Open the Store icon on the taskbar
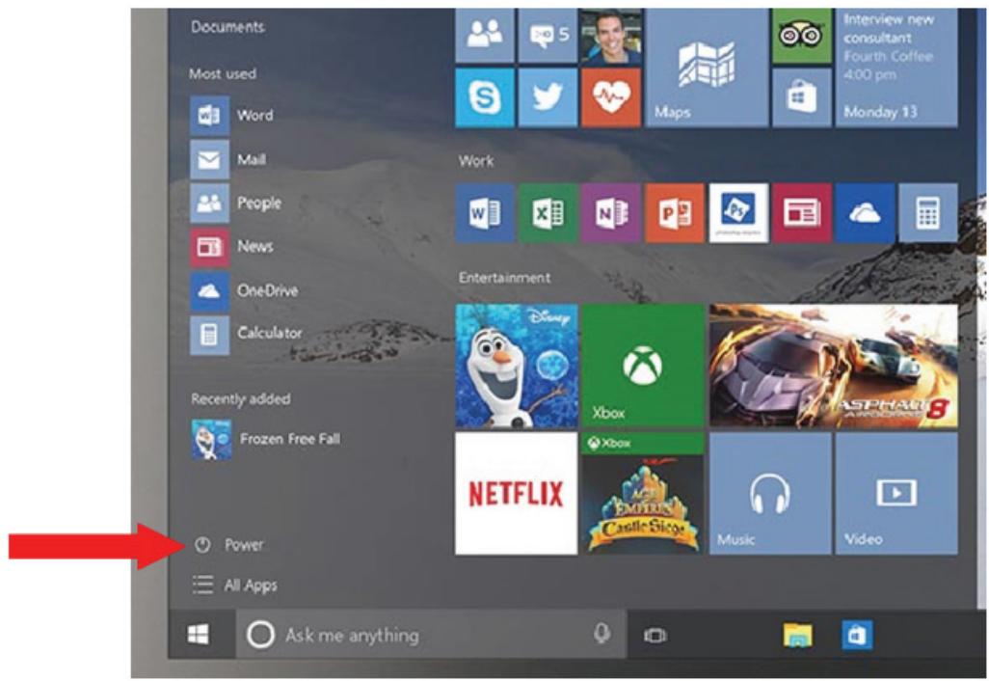 pos(857,635)
